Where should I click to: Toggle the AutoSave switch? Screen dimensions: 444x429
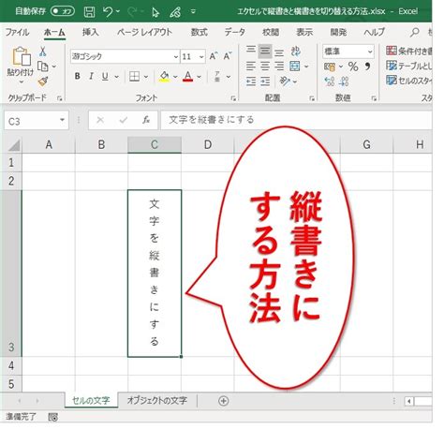pos(63,11)
